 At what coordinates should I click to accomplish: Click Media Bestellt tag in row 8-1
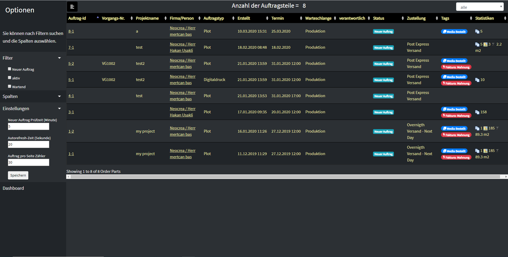coord(454,32)
